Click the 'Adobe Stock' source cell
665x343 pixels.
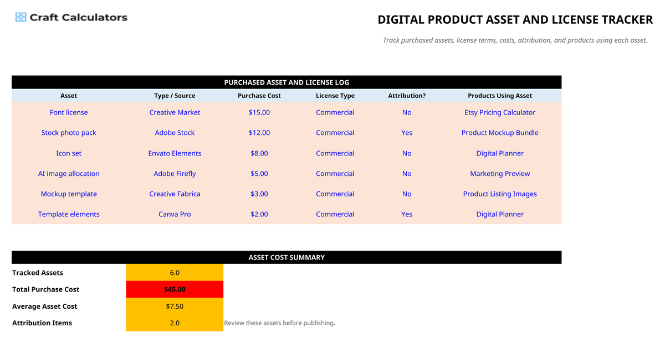[175, 133]
